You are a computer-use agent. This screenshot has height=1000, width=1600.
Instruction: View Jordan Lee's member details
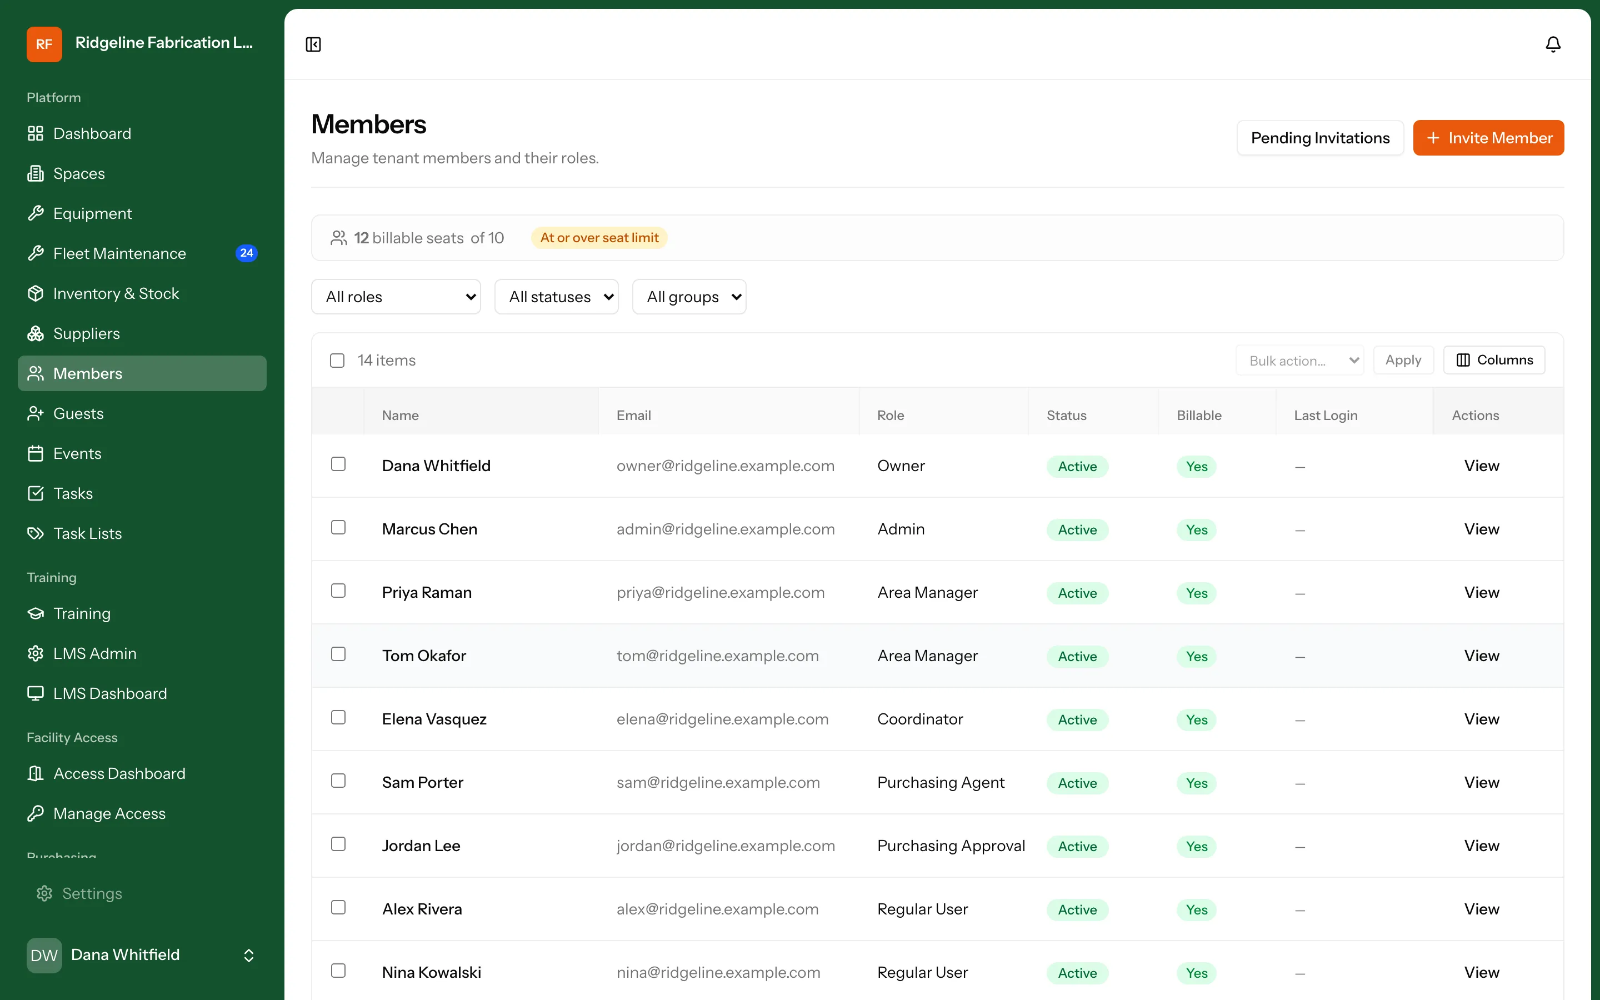1481,846
